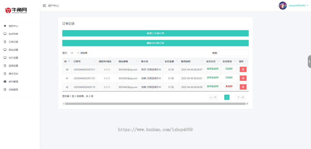This screenshot has width=311, height=149.
Task: Click the monitor icon next to 支付设置
Action: (5, 58)
